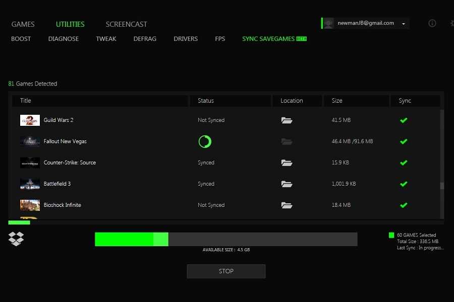Toggle sync checkmark for Guild Wars 2
The width and height of the screenshot is (454, 302).
(403, 120)
